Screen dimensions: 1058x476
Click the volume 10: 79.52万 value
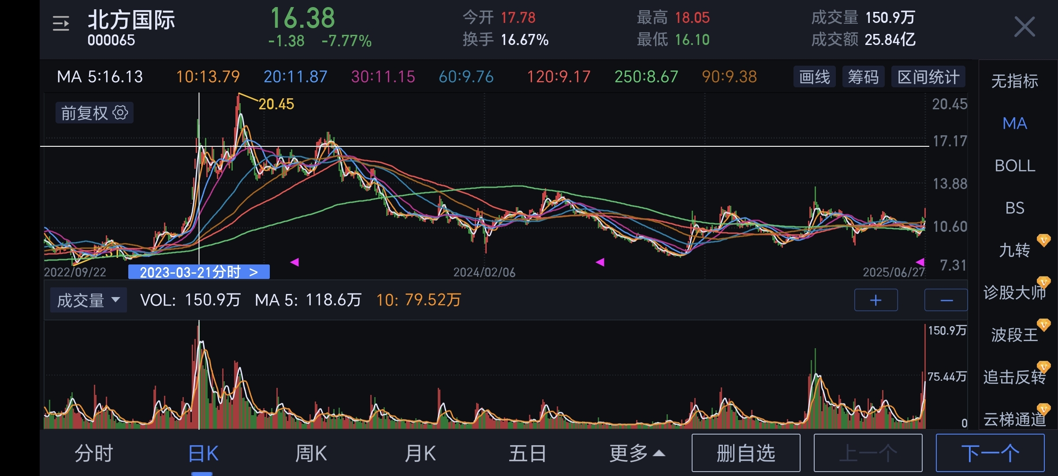pyautogui.click(x=418, y=300)
